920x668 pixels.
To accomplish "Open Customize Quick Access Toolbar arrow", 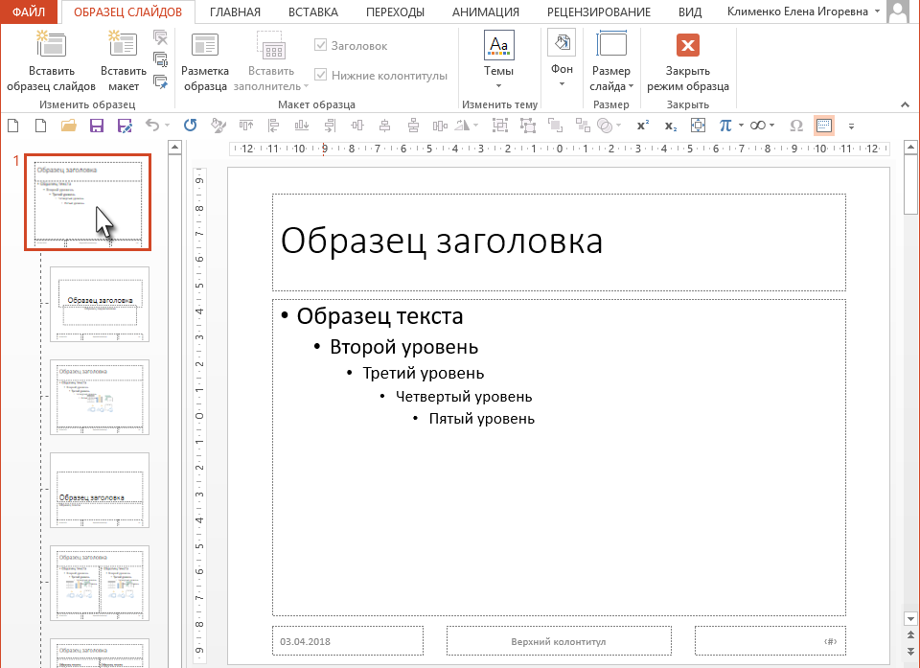I will click(x=851, y=126).
